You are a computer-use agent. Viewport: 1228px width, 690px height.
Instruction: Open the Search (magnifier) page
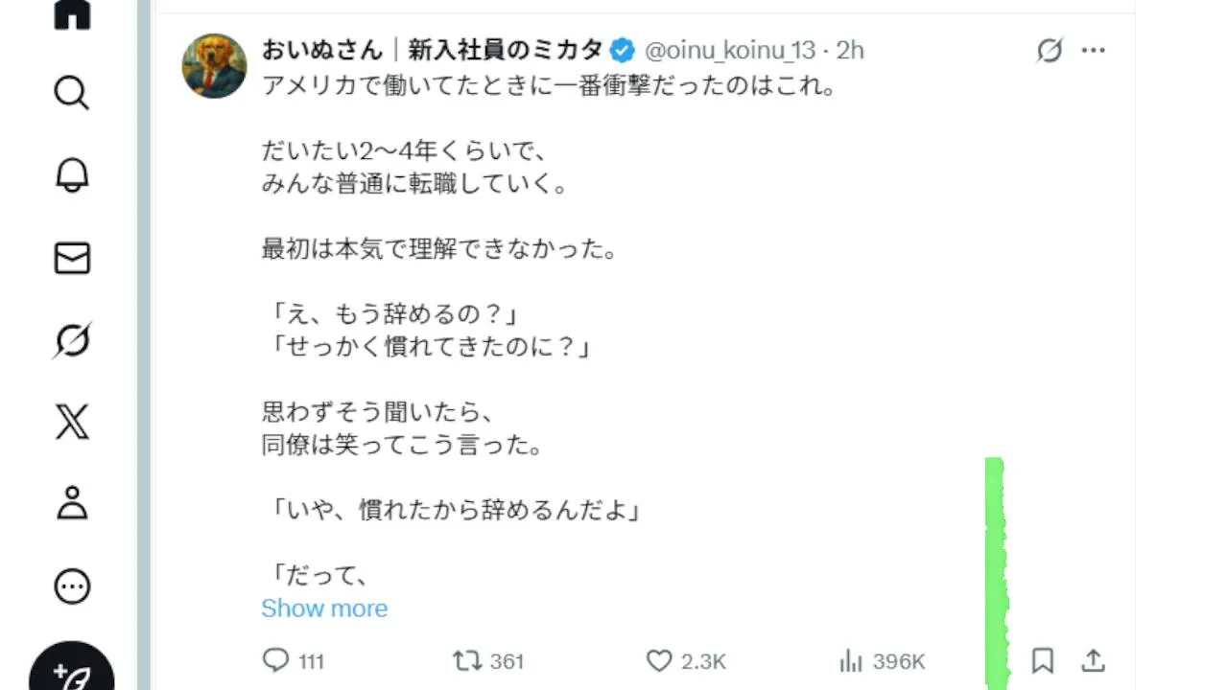coord(72,93)
